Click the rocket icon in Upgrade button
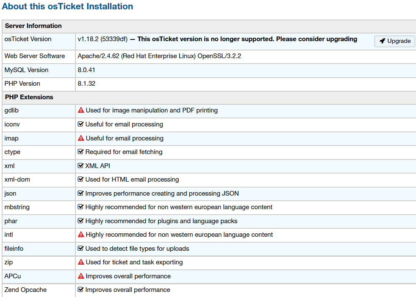Viewport: 416px width, 297px height. pyautogui.click(x=382, y=41)
